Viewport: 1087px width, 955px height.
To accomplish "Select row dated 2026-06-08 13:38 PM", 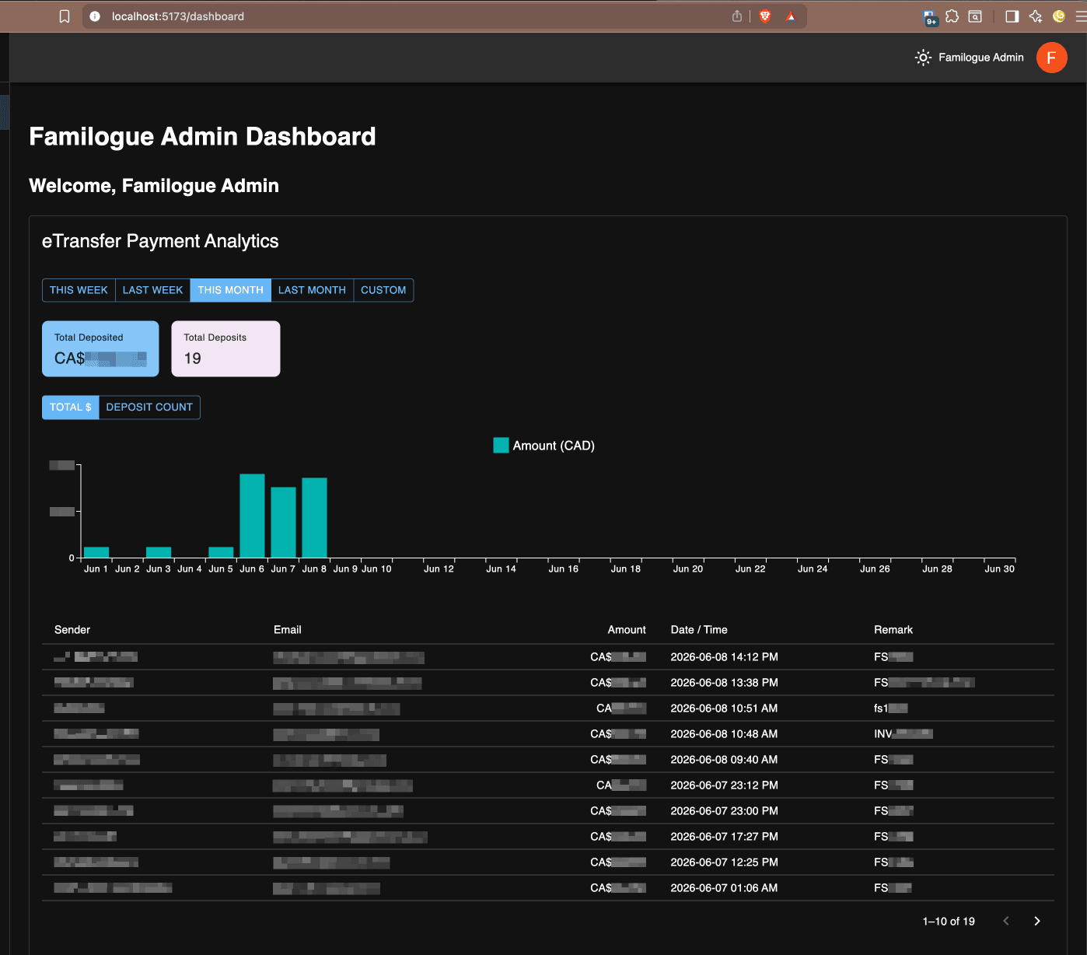I will point(548,683).
